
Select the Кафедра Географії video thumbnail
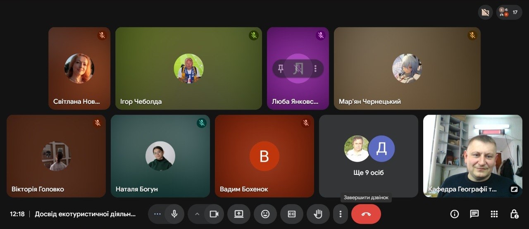pyautogui.click(x=472, y=156)
